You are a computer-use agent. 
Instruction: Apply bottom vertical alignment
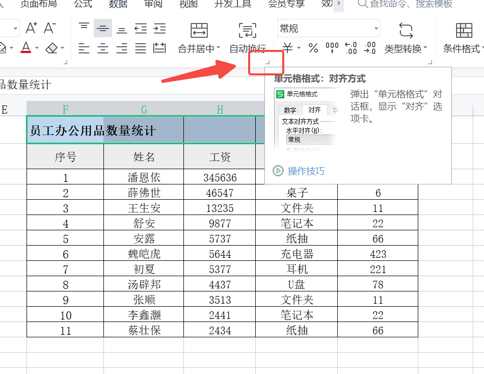tap(122, 30)
